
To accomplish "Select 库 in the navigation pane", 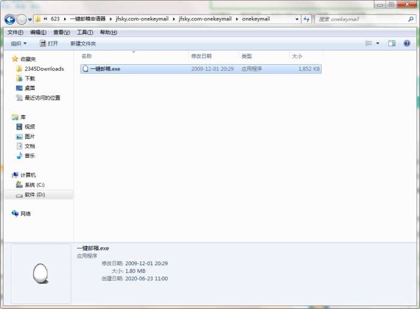I will (x=23, y=117).
